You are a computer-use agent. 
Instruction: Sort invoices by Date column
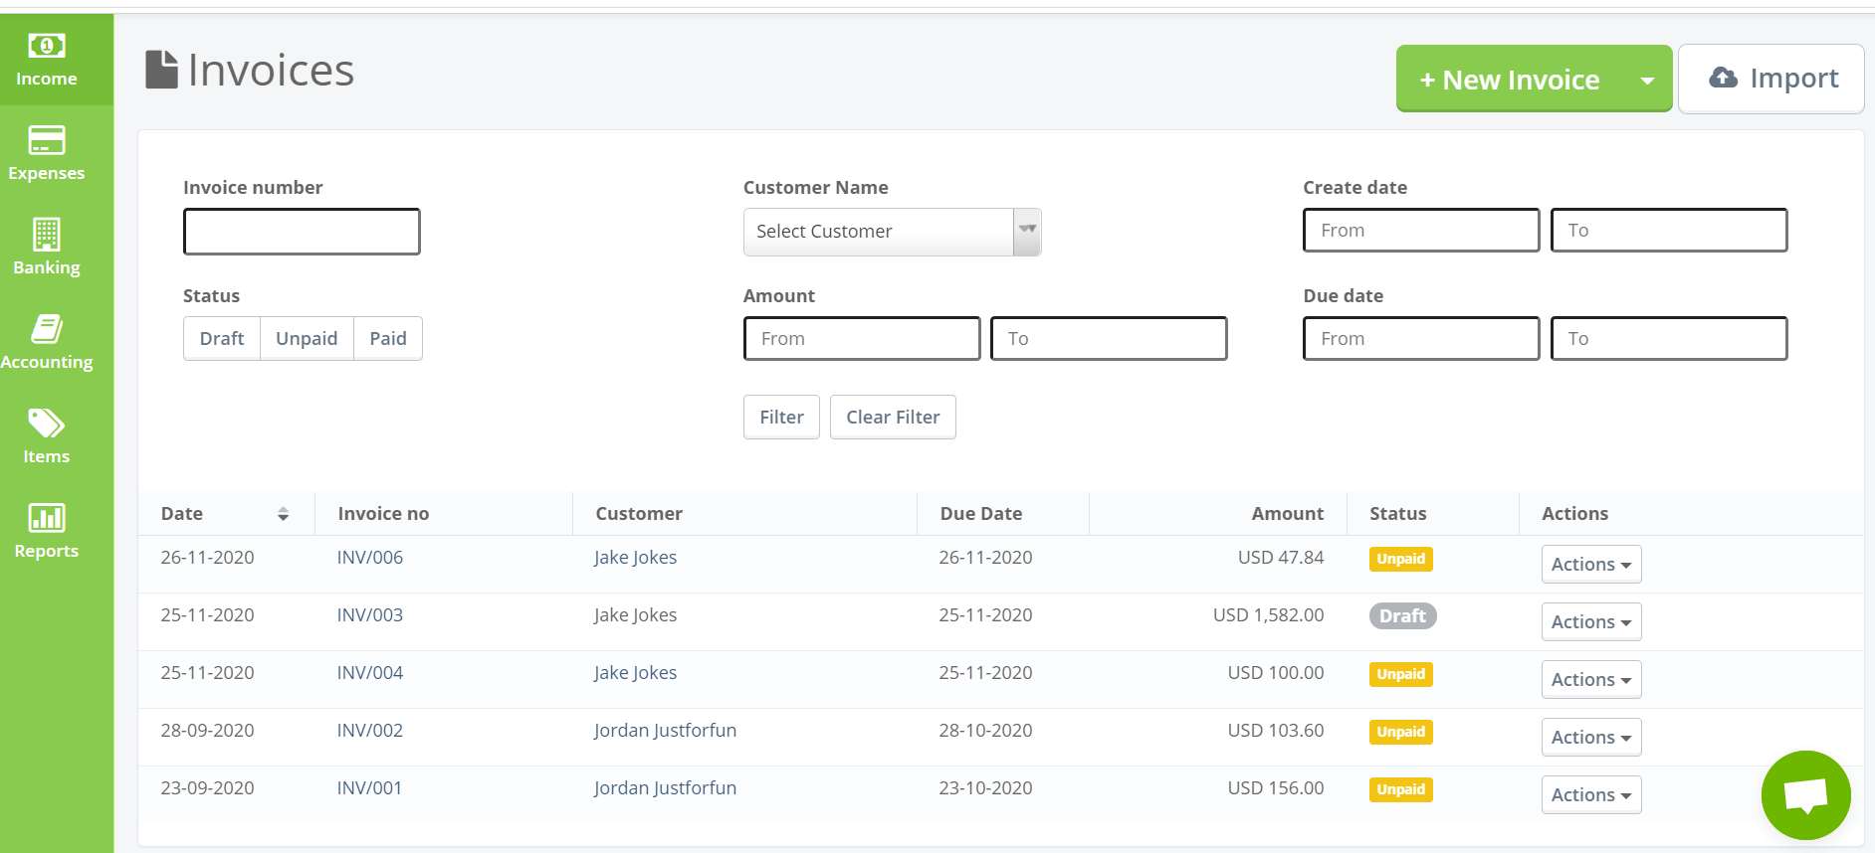283,514
